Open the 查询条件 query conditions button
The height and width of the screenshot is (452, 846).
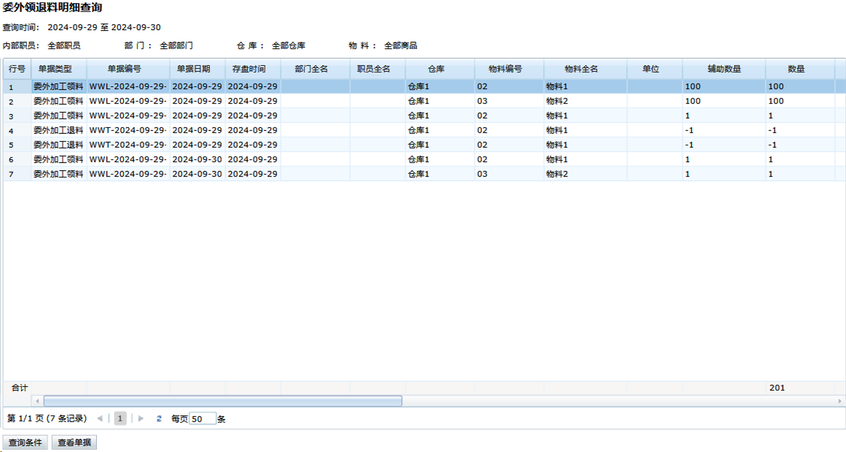click(25, 443)
